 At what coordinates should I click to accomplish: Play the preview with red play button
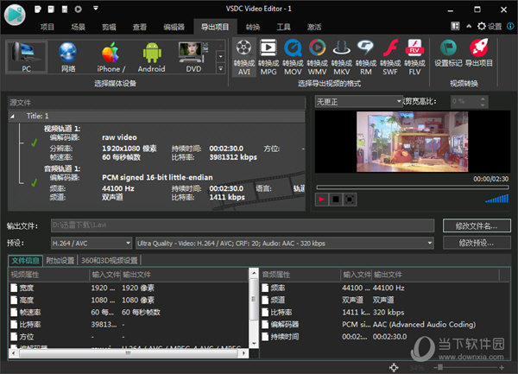[321, 200]
